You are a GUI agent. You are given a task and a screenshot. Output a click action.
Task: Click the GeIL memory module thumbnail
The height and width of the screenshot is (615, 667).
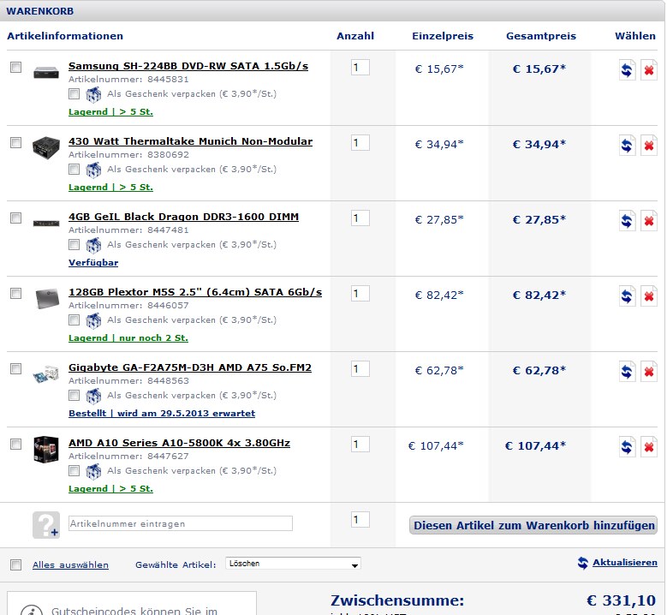point(46,223)
